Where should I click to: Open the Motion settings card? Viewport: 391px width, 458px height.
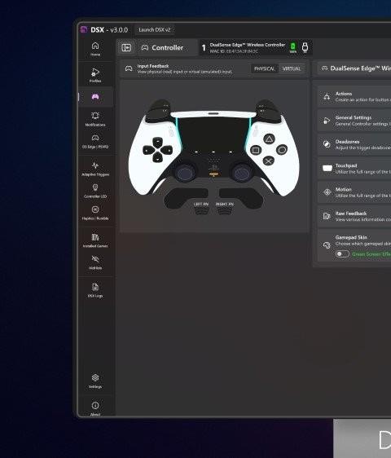(x=354, y=192)
